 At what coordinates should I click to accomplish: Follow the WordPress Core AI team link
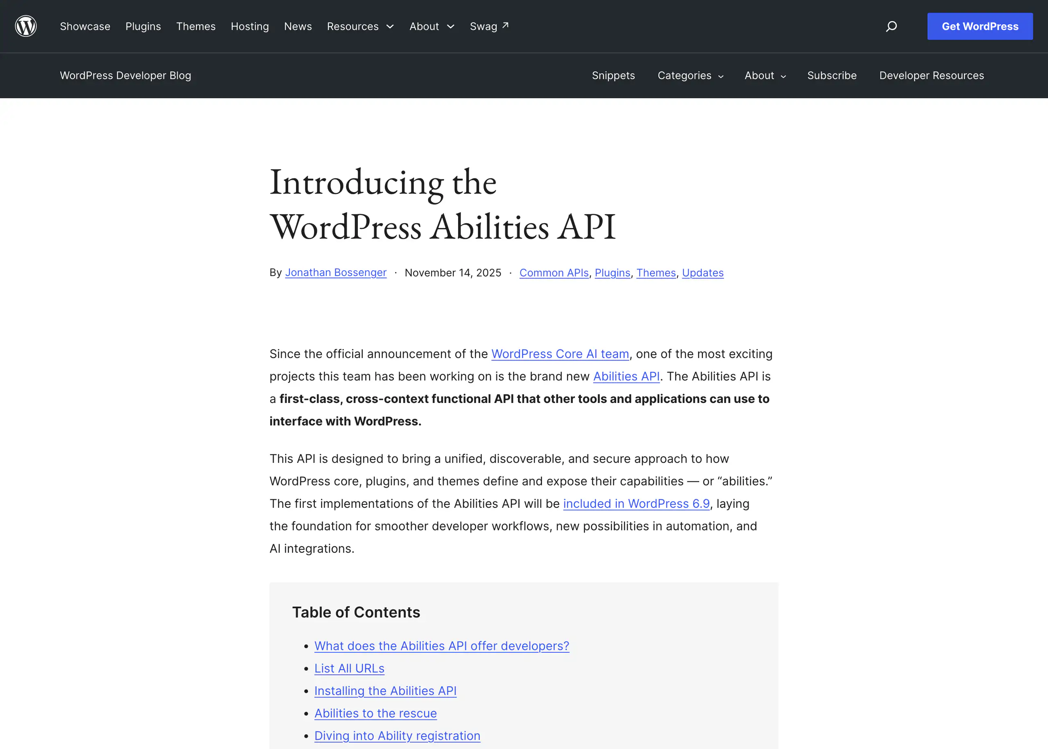[560, 354]
